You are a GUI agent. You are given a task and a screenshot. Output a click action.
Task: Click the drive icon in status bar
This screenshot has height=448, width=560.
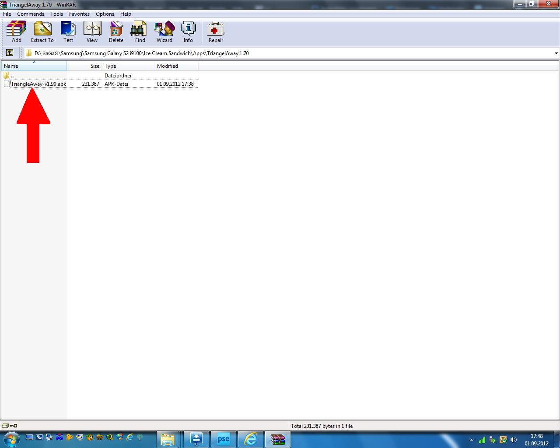pyautogui.click(x=5, y=426)
